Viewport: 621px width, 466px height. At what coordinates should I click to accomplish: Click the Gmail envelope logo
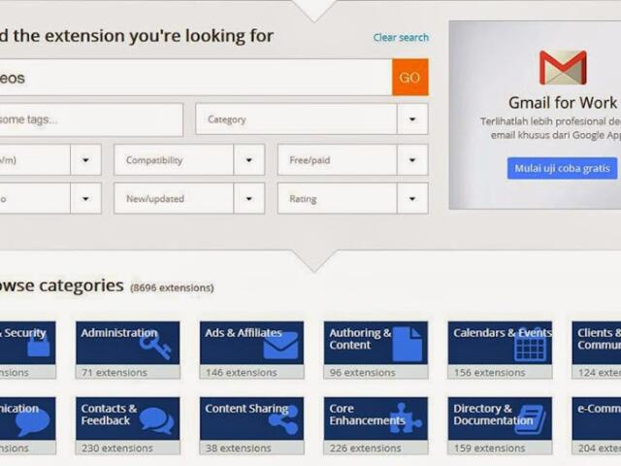tap(563, 67)
